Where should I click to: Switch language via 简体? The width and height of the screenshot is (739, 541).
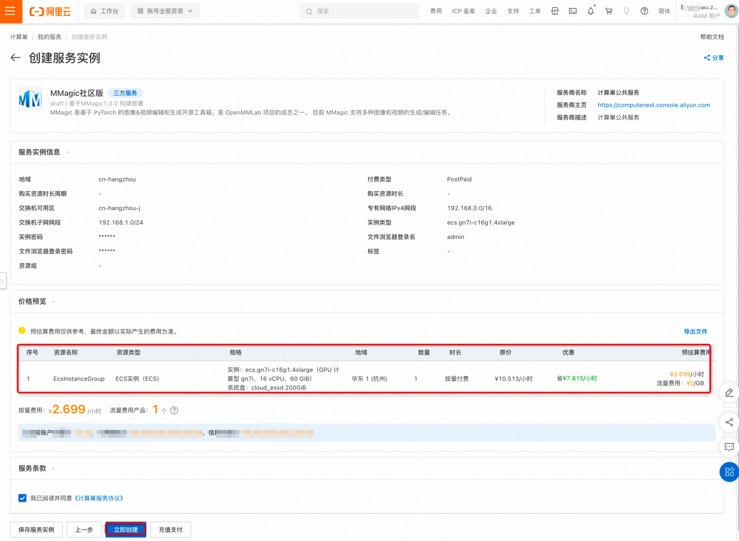[664, 11]
